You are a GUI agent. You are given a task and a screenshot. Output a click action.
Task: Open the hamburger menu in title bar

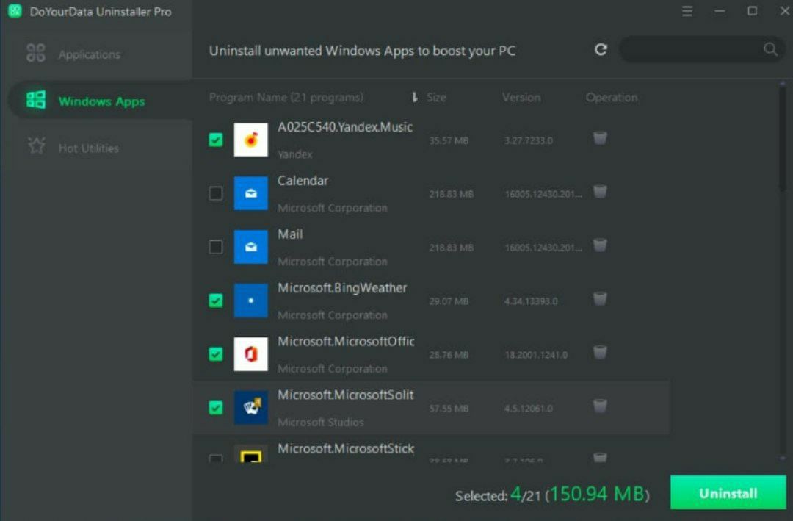tap(687, 12)
